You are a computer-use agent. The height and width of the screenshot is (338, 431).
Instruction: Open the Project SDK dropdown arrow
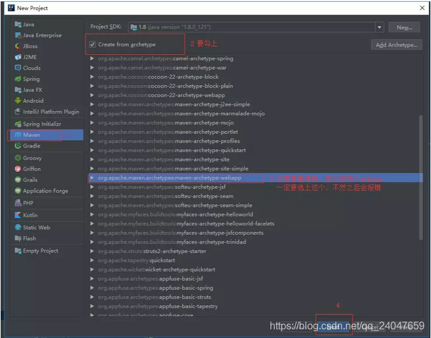click(380, 27)
